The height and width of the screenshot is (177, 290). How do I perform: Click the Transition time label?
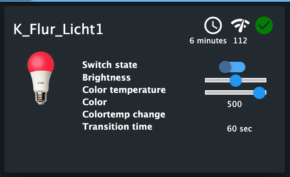click(x=117, y=127)
